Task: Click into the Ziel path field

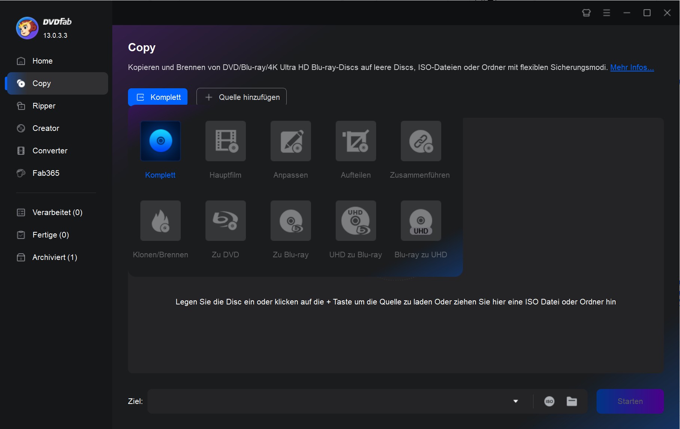Action: coord(329,401)
